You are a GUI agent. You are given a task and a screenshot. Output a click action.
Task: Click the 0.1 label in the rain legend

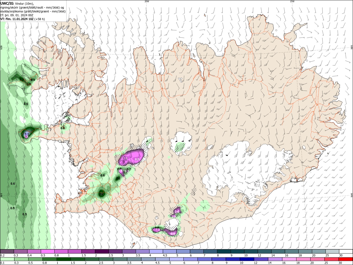coord(2,263)
